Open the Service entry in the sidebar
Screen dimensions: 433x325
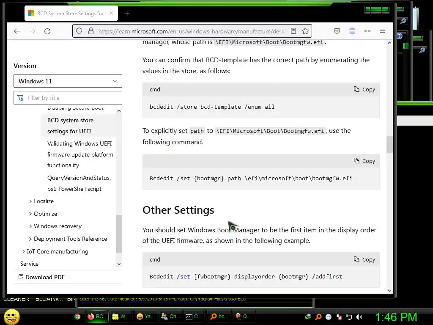(29, 264)
